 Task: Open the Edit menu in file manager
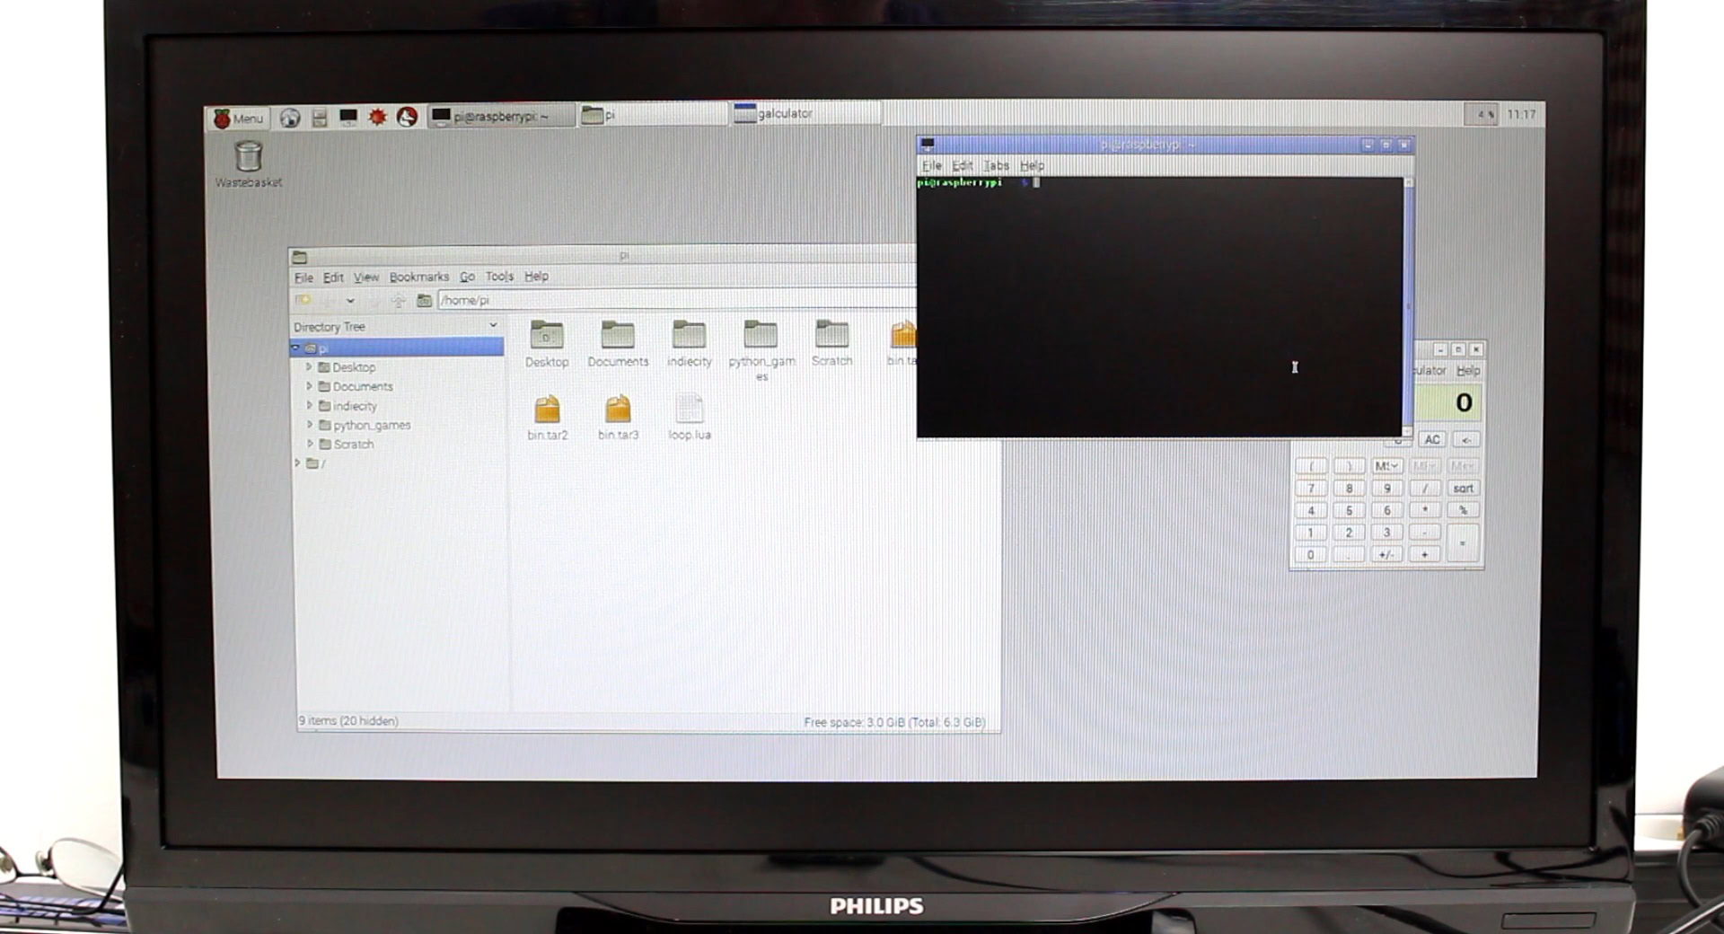click(x=333, y=278)
